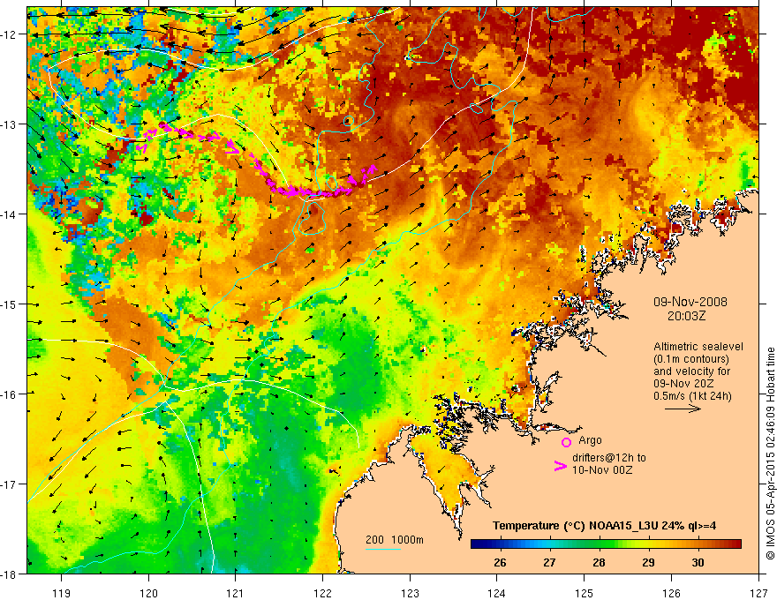Click the latitude label -13
This screenshot has height=600, width=777.
pos(10,124)
